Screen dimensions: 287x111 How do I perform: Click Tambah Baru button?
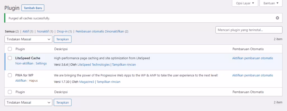pyautogui.click(x=33, y=8)
